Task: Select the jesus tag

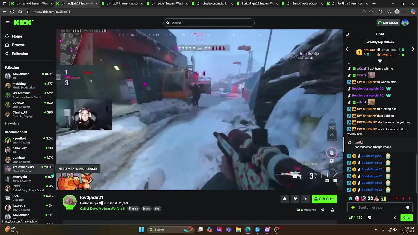Action: coord(146,209)
